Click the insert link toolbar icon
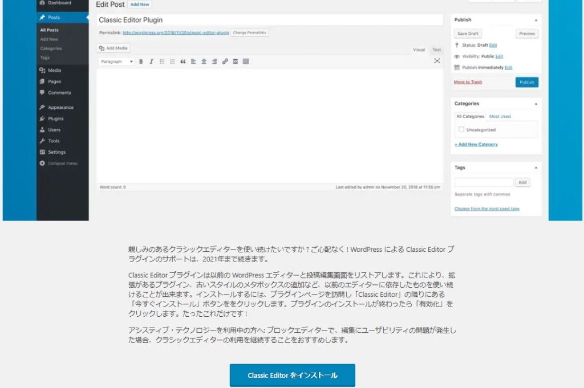 click(225, 62)
